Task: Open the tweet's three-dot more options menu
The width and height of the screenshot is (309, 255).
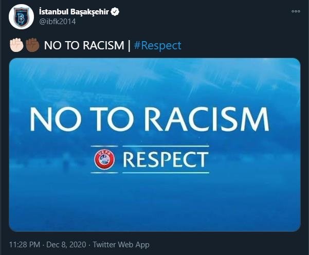Action: click(x=296, y=11)
